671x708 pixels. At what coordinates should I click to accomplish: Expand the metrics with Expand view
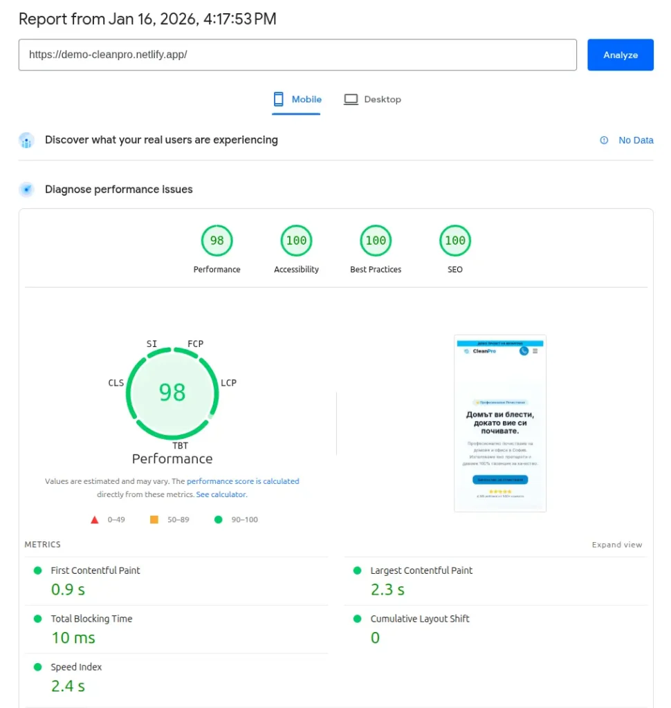[x=616, y=544]
